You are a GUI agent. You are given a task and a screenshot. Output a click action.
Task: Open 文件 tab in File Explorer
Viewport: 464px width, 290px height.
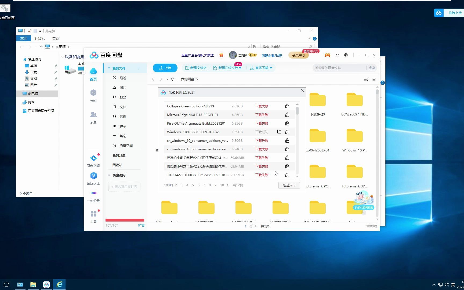click(24, 38)
